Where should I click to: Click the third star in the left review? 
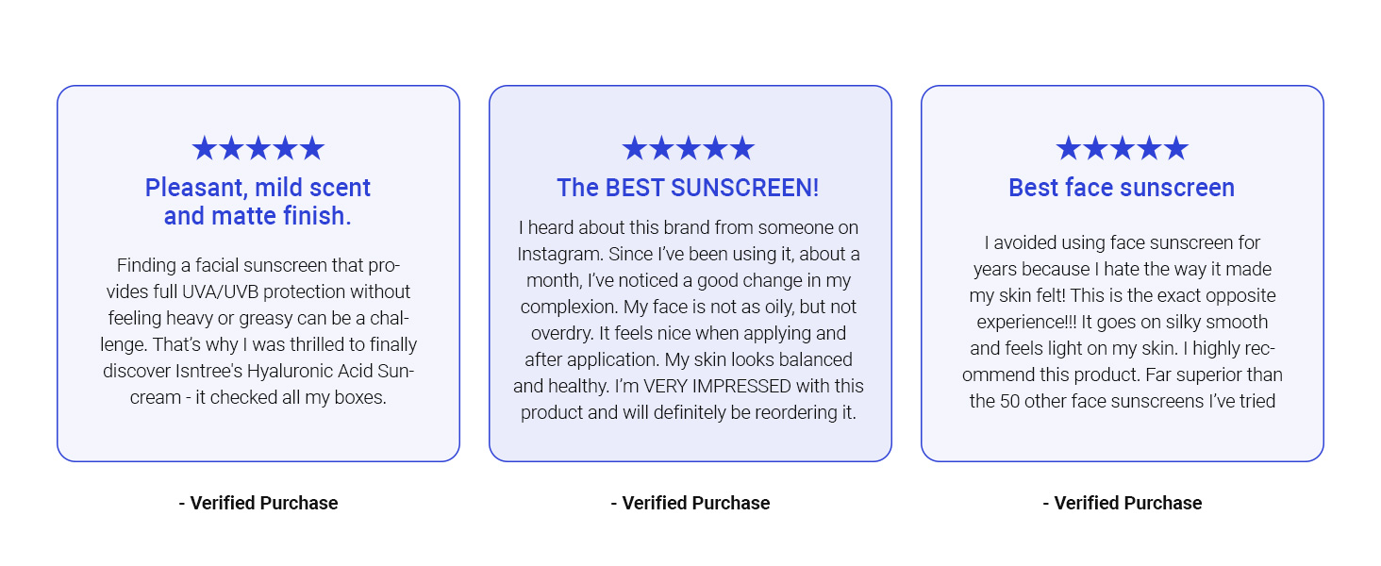coord(258,148)
